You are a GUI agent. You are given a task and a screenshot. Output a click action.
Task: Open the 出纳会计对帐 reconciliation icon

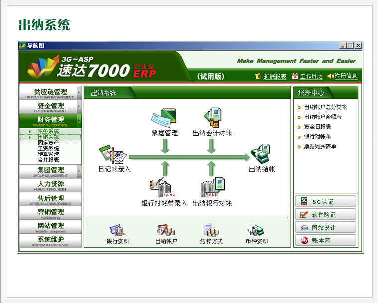(212, 117)
